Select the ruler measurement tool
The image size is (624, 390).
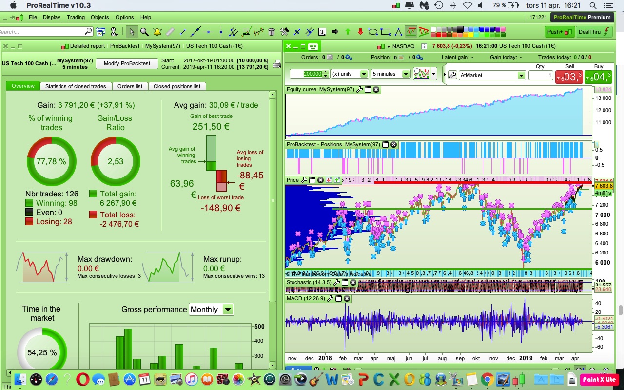[x=170, y=32]
